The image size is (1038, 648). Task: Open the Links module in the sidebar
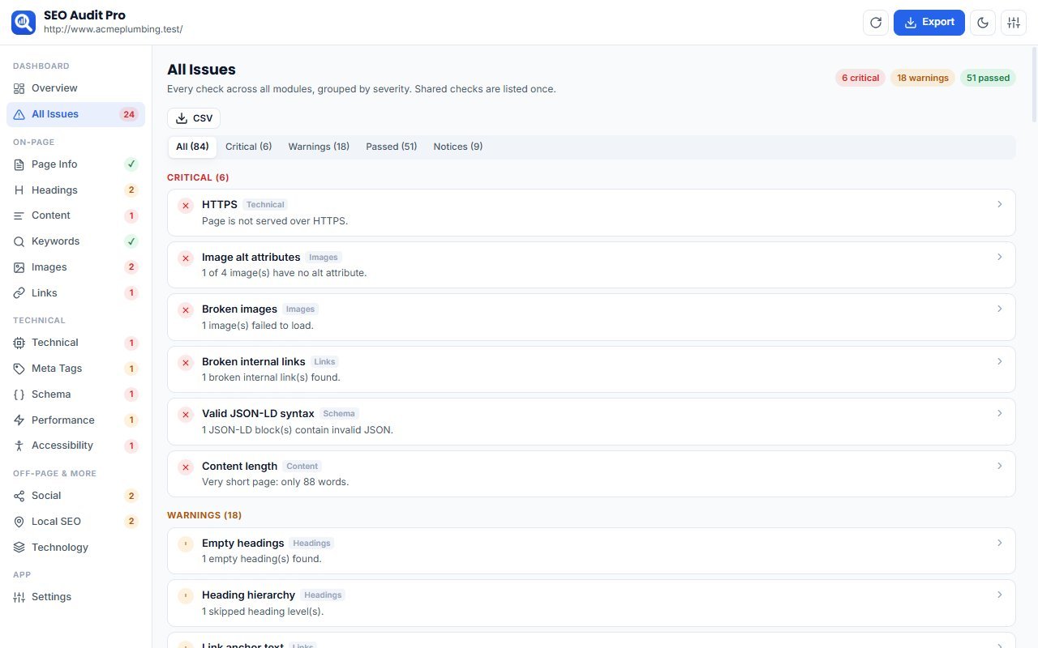[x=75, y=293]
